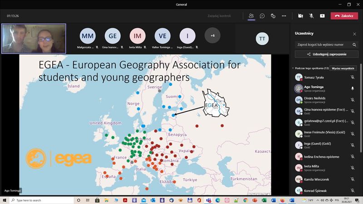Open the Windows Start menu
The image size is (363, 204).
pos(5,200)
